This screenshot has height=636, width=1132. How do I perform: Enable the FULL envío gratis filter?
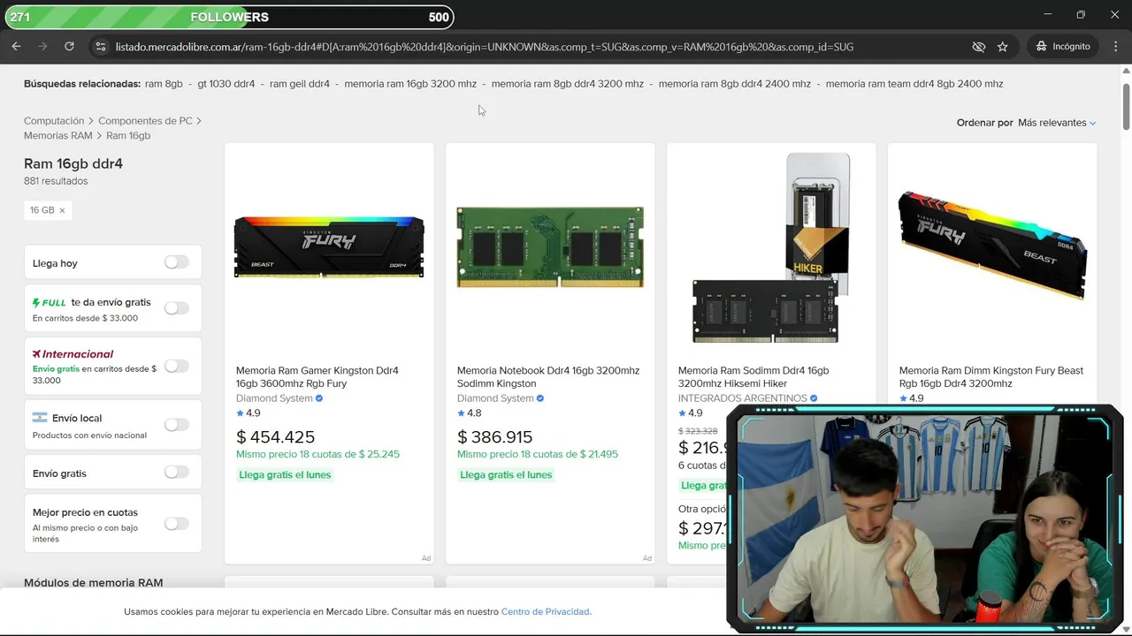(x=176, y=308)
